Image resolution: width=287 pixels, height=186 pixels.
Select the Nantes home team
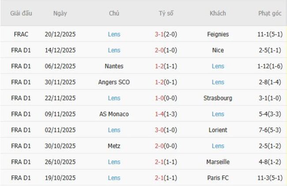(x=114, y=66)
